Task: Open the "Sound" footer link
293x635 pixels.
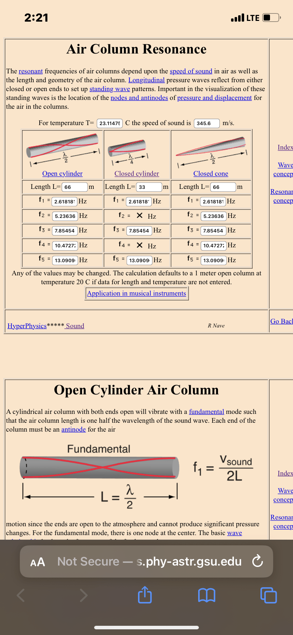Action: point(75,326)
